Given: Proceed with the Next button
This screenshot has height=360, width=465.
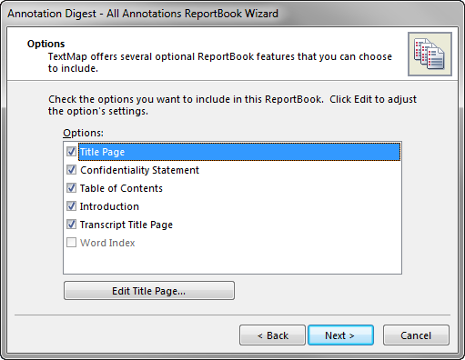Looking at the screenshot, I should point(340,335).
